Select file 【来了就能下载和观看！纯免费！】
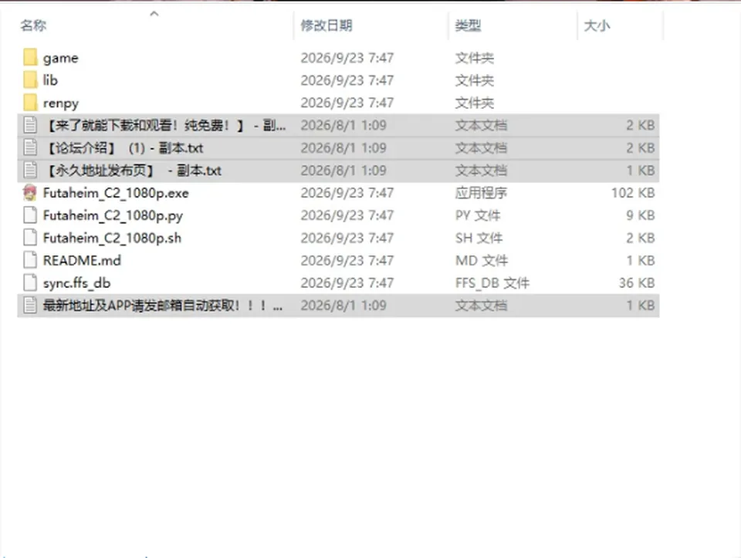Image resolution: width=741 pixels, height=558 pixels. click(x=165, y=125)
